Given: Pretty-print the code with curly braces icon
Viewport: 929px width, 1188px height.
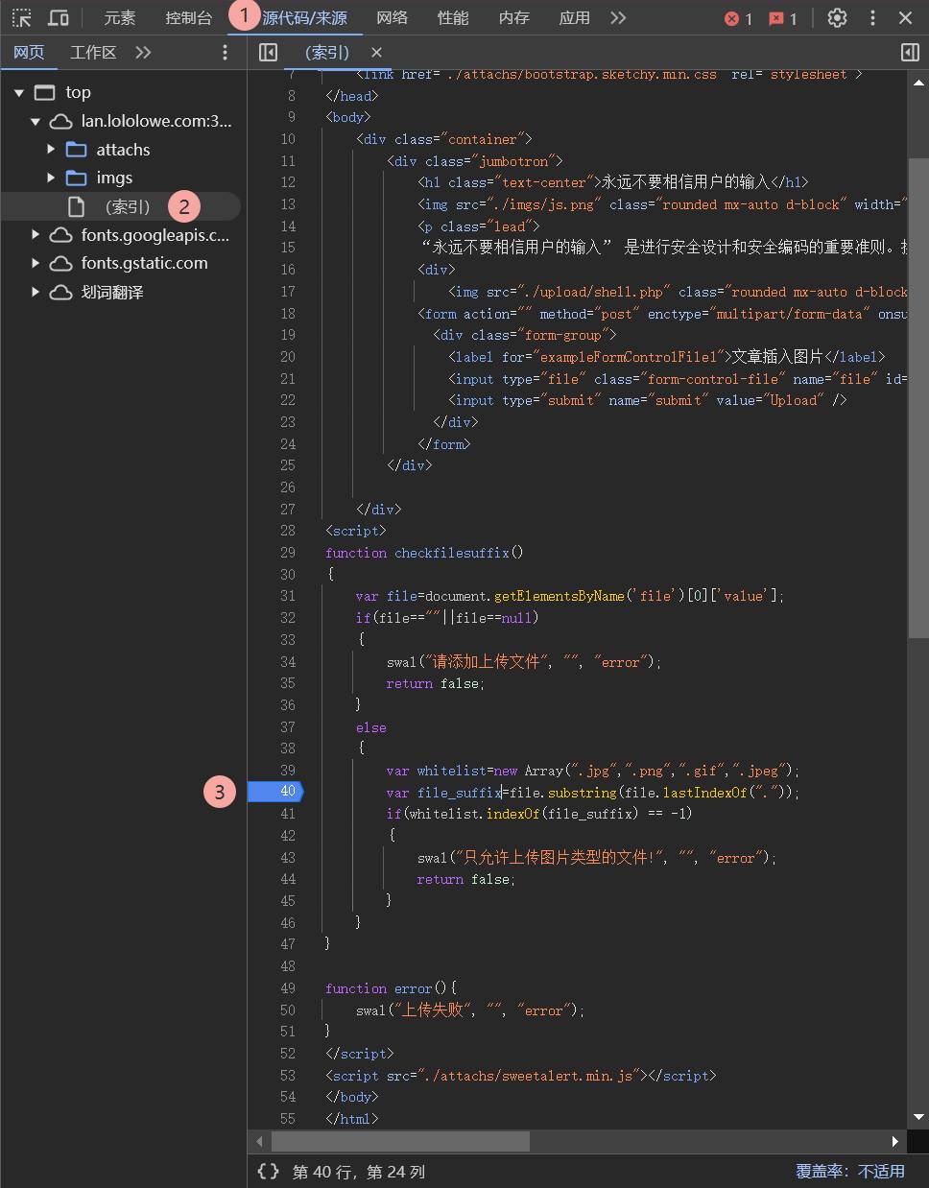Looking at the screenshot, I should 269,1171.
